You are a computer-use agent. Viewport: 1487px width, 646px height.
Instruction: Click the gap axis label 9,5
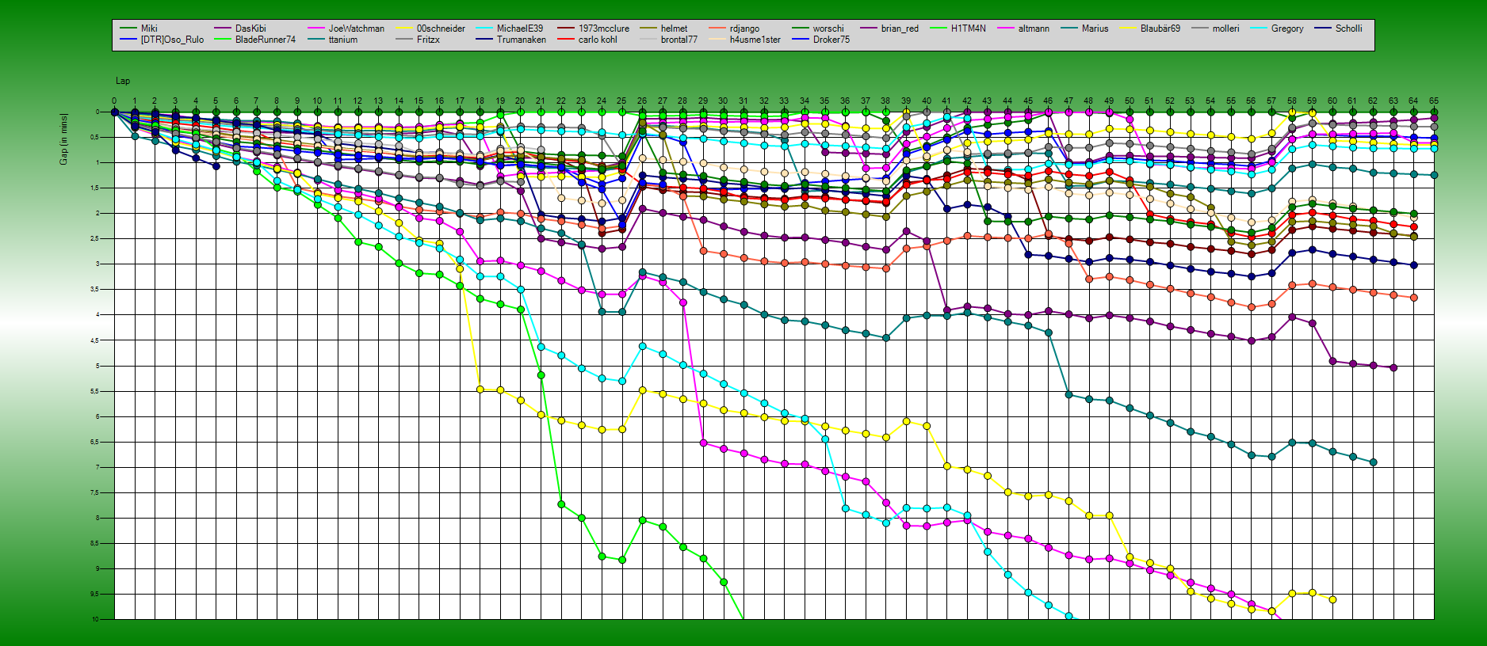pos(95,594)
